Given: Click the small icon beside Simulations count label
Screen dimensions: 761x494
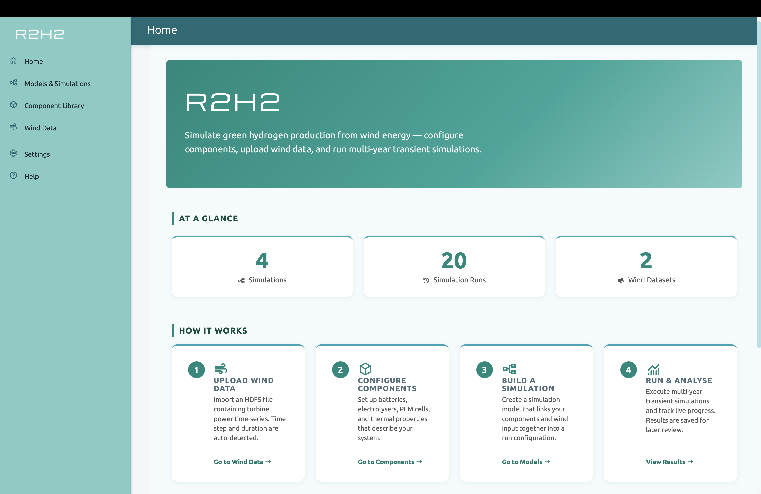Looking at the screenshot, I should tap(241, 280).
